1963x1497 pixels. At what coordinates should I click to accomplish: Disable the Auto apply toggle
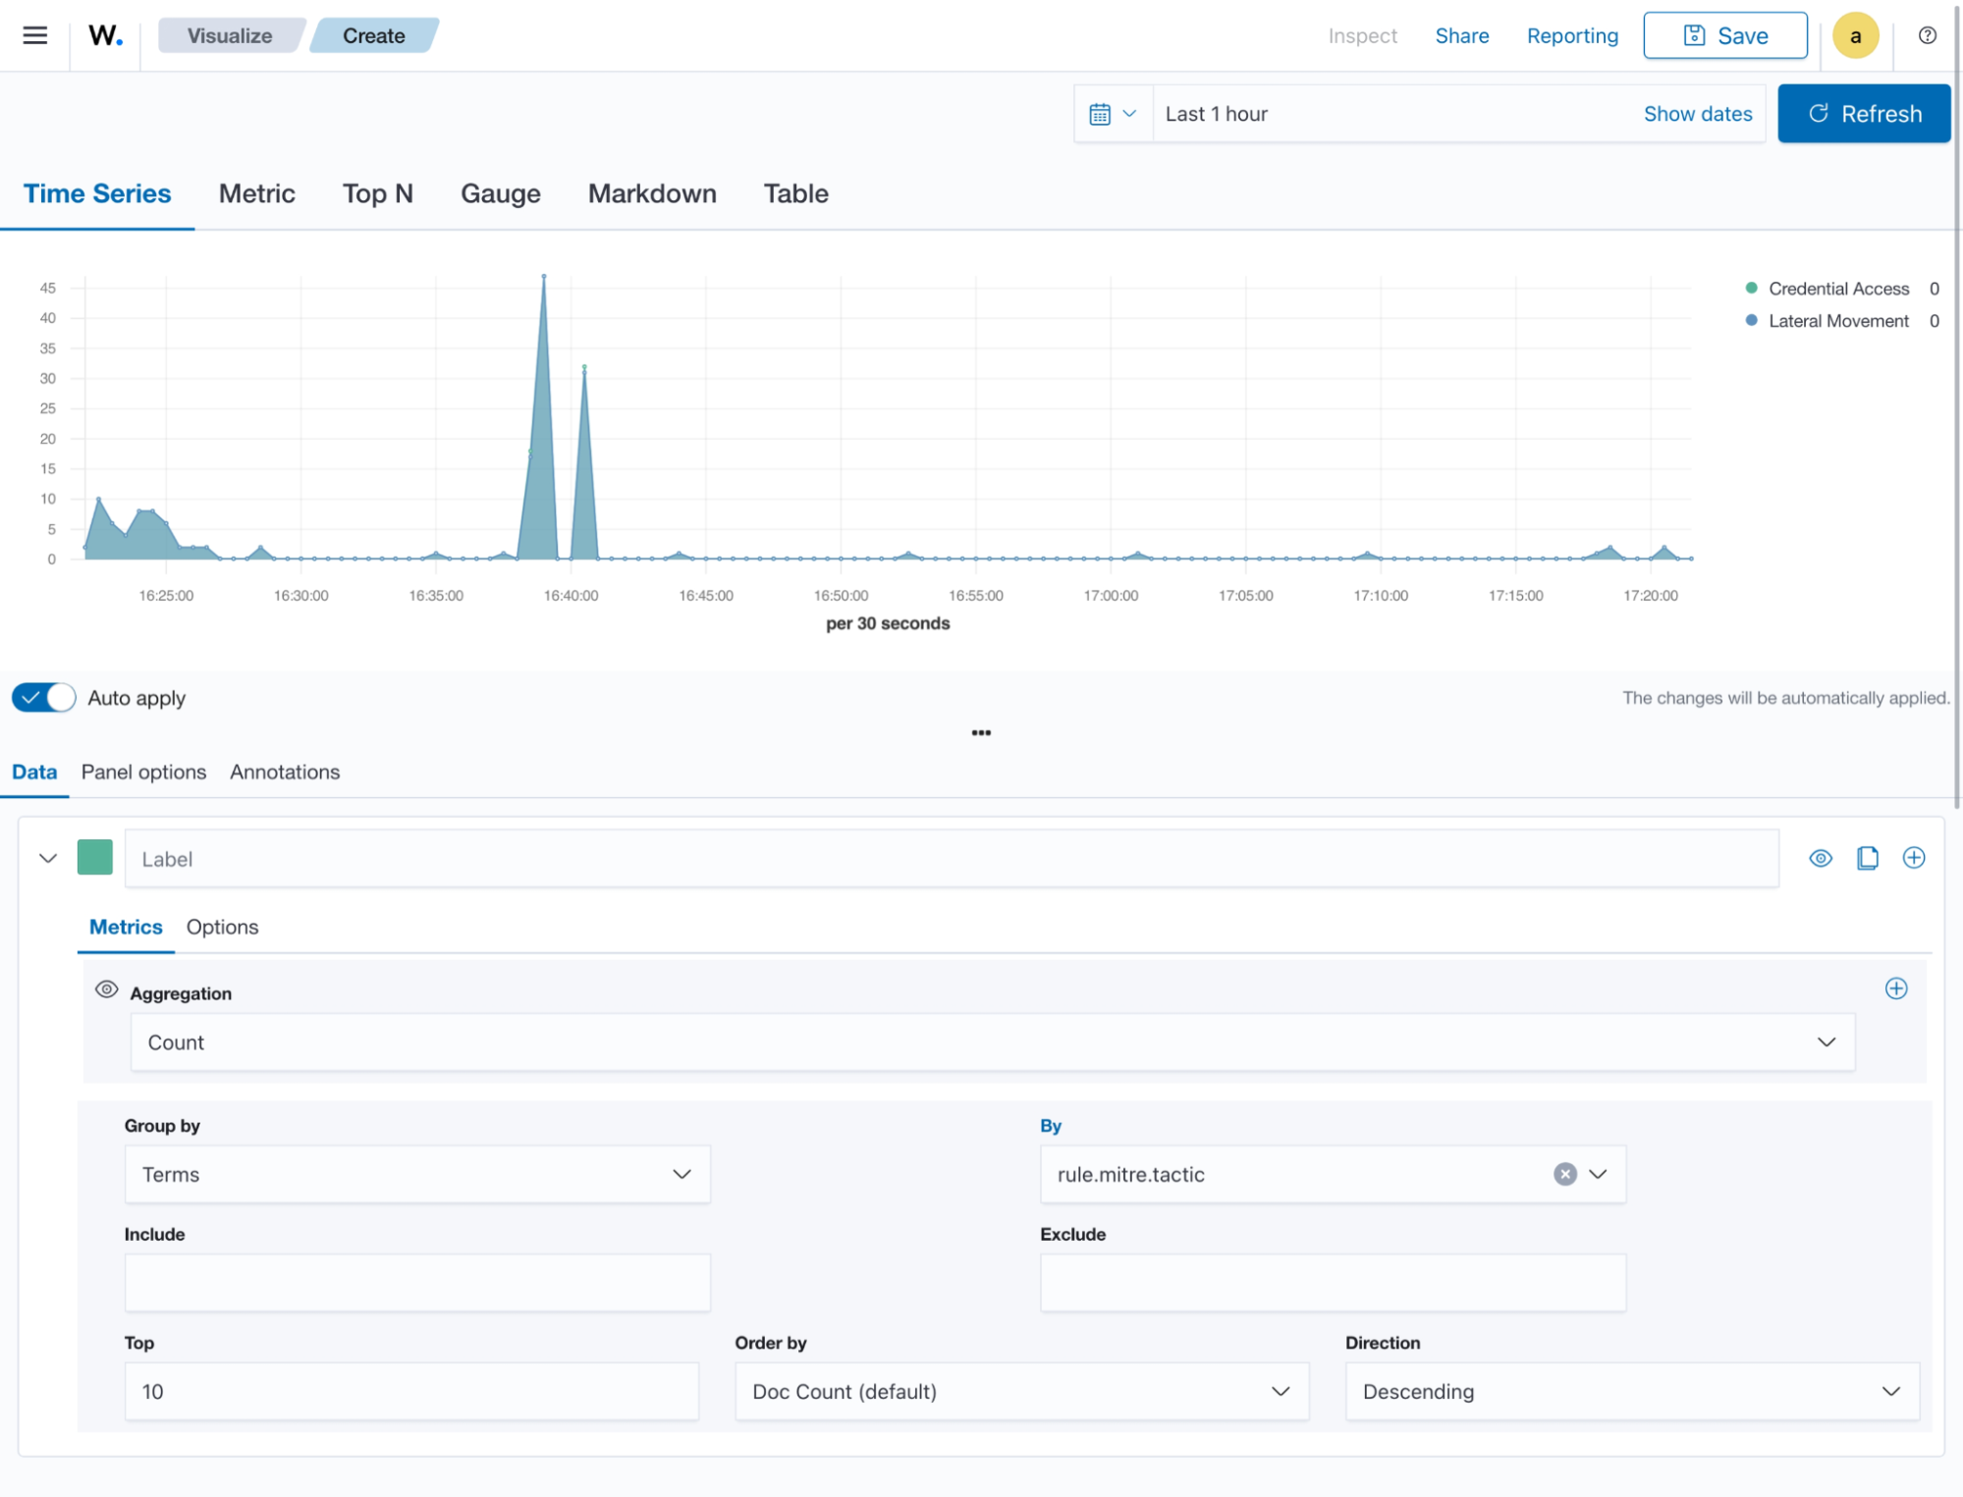(43, 697)
